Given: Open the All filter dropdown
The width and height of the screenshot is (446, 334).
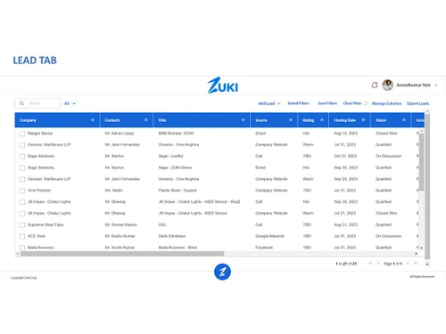Looking at the screenshot, I should tap(70, 103).
